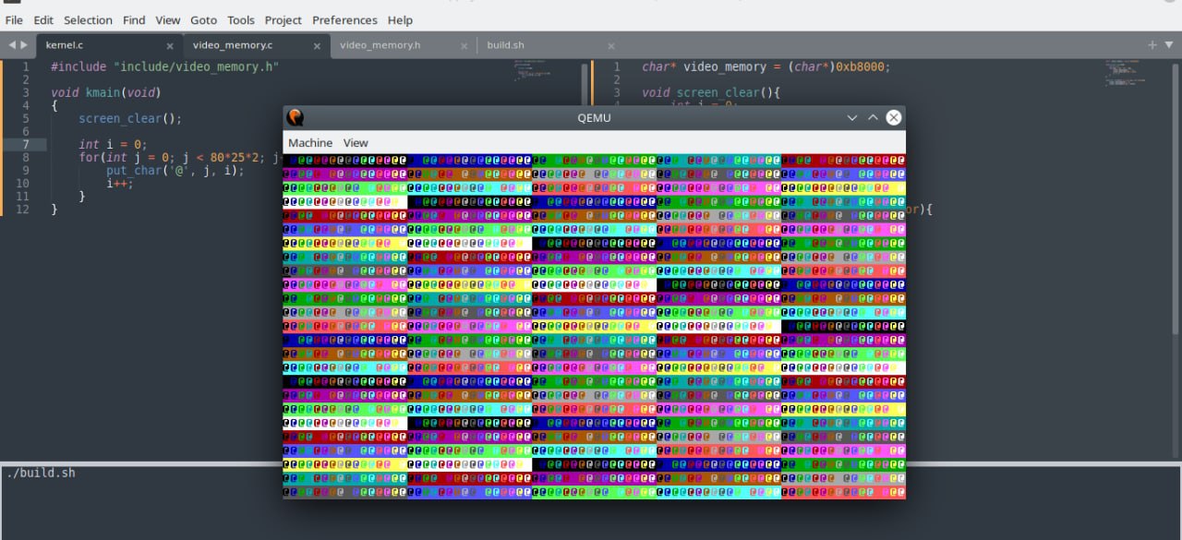This screenshot has height=540, width=1182.
Task: Click the QEMU logo icon in title bar
Action: pyautogui.click(x=295, y=117)
